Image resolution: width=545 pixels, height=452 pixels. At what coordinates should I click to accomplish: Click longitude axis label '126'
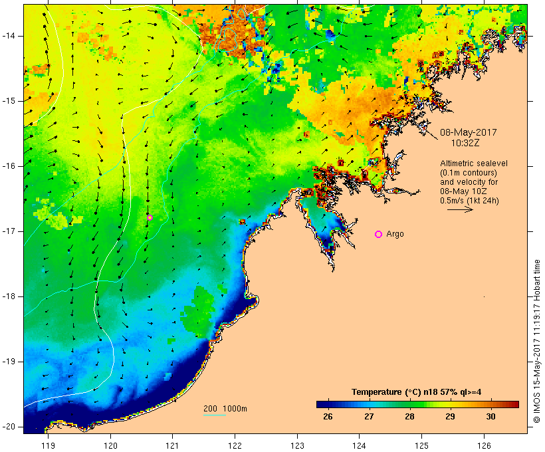pyautogui.click(x=484, y=446)
